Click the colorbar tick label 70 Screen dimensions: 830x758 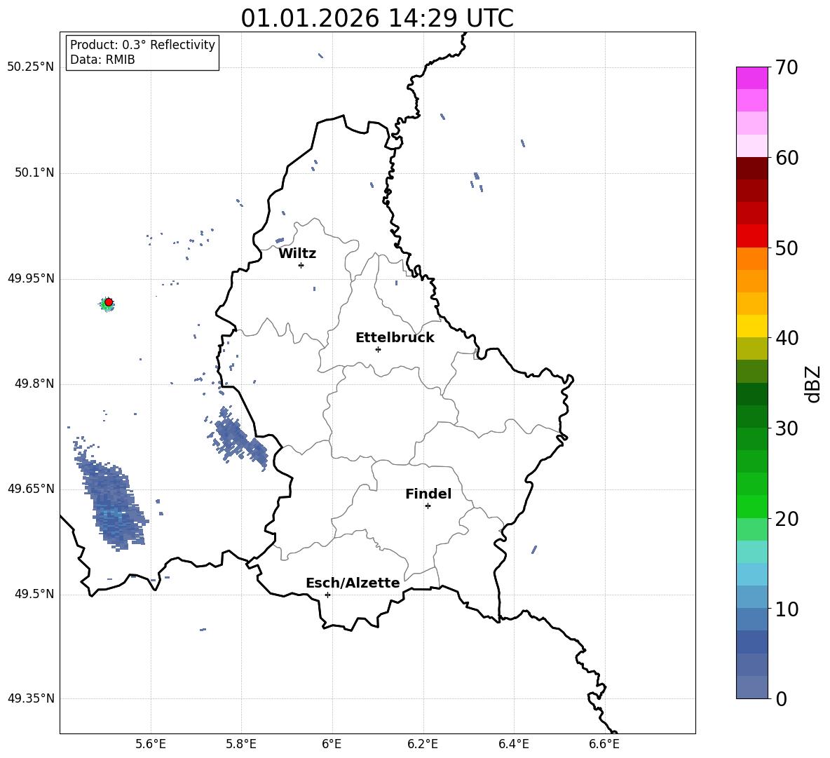pos(787,68)
